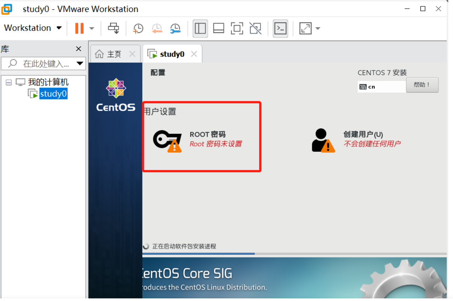Toggle the thumbnail bar view
The image size is (453, 301).
(218, 28)
